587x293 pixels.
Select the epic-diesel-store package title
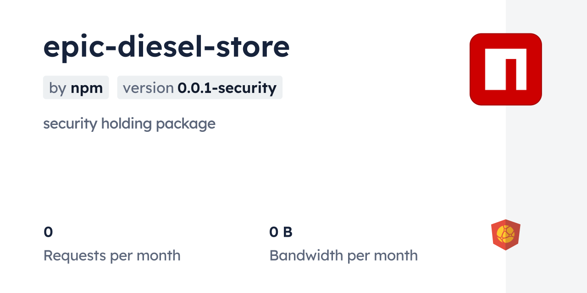(166, 47)
